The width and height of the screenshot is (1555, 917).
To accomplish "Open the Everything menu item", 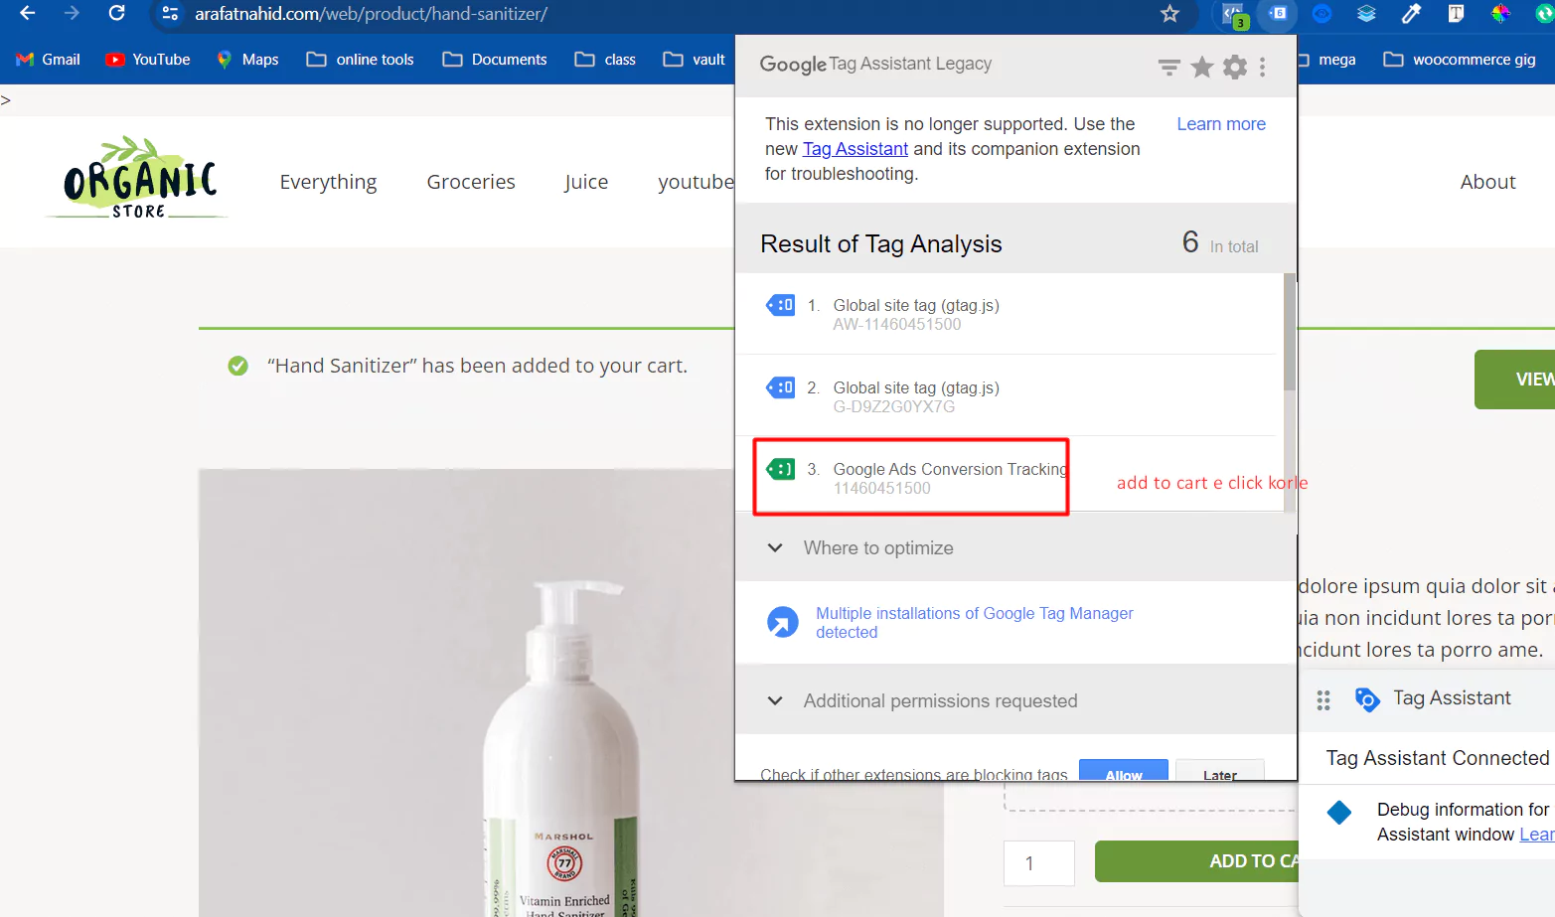I will tap(328, 182).
